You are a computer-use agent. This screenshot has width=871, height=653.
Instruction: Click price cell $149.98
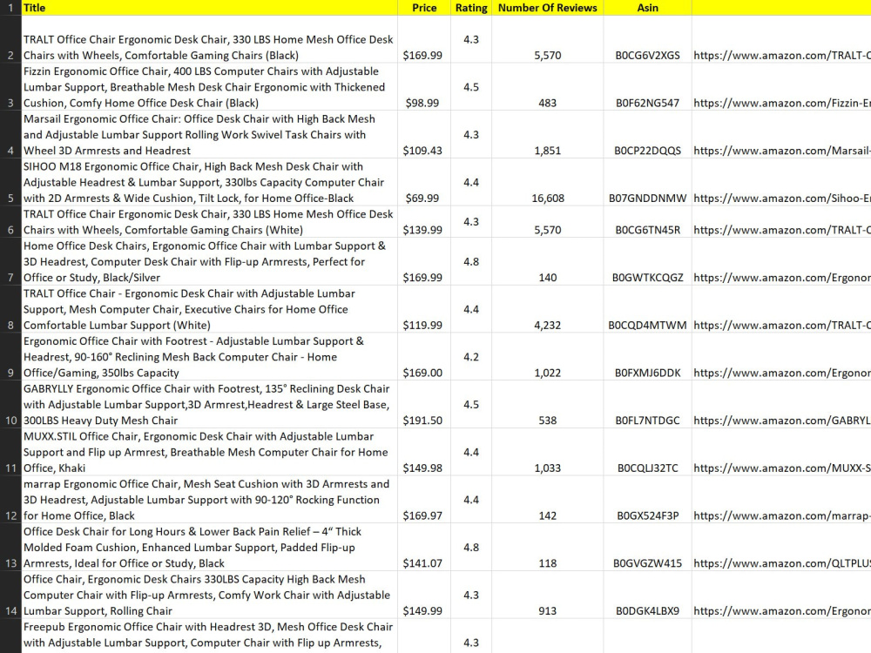424,452
